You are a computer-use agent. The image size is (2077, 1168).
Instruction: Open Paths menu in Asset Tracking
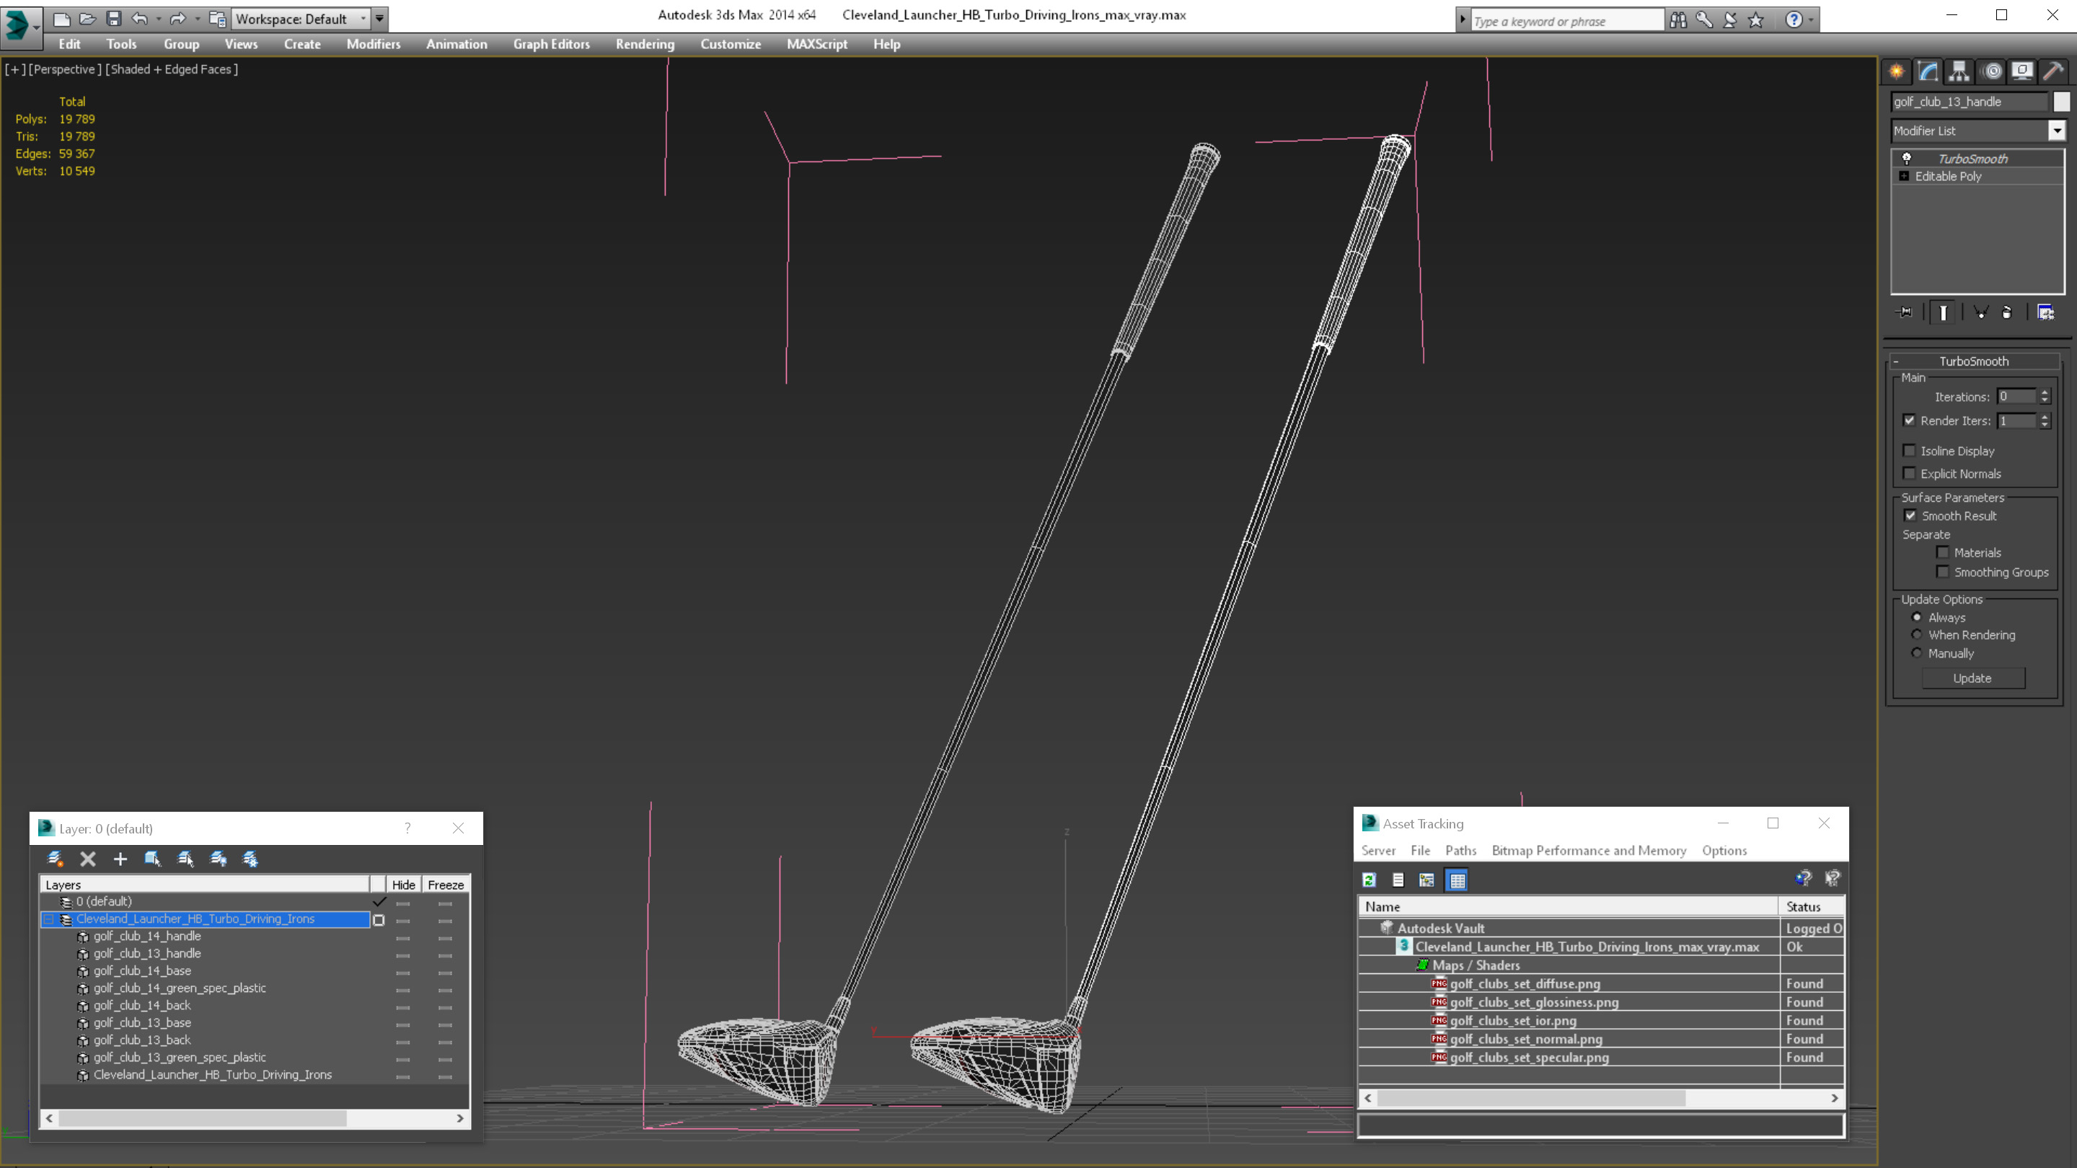coord(1460,851)
